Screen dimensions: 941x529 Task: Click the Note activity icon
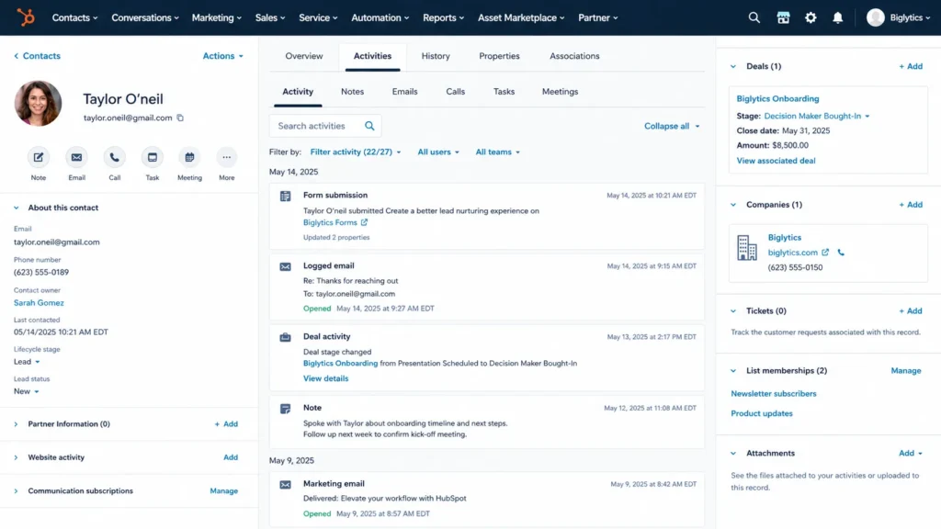coord(285,409)
